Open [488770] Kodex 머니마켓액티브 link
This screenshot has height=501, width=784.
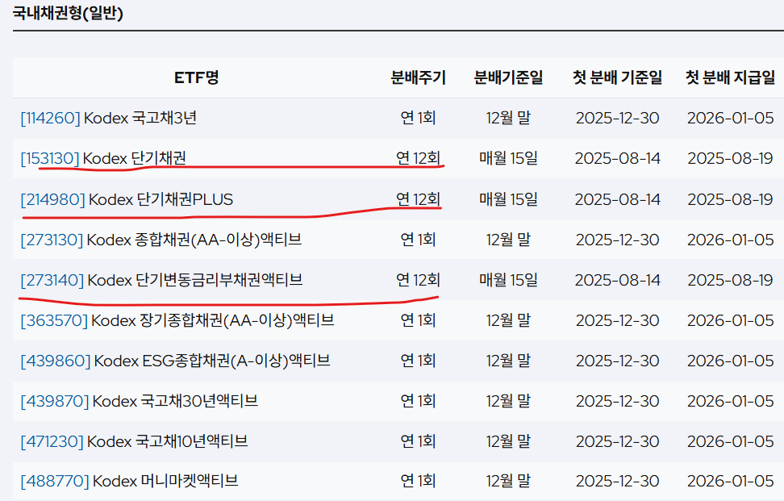pos(130,481)
